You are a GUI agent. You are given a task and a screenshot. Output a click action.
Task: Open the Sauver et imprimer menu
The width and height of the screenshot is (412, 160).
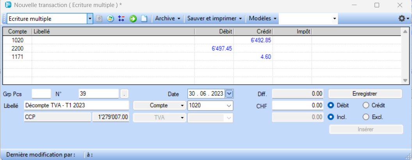(x=214, y=19)
